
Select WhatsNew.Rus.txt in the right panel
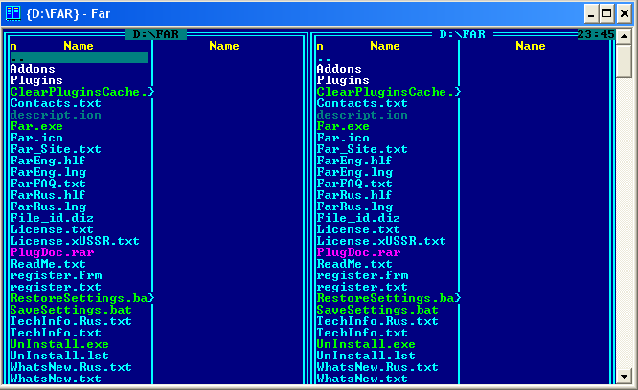pos(377,367)
